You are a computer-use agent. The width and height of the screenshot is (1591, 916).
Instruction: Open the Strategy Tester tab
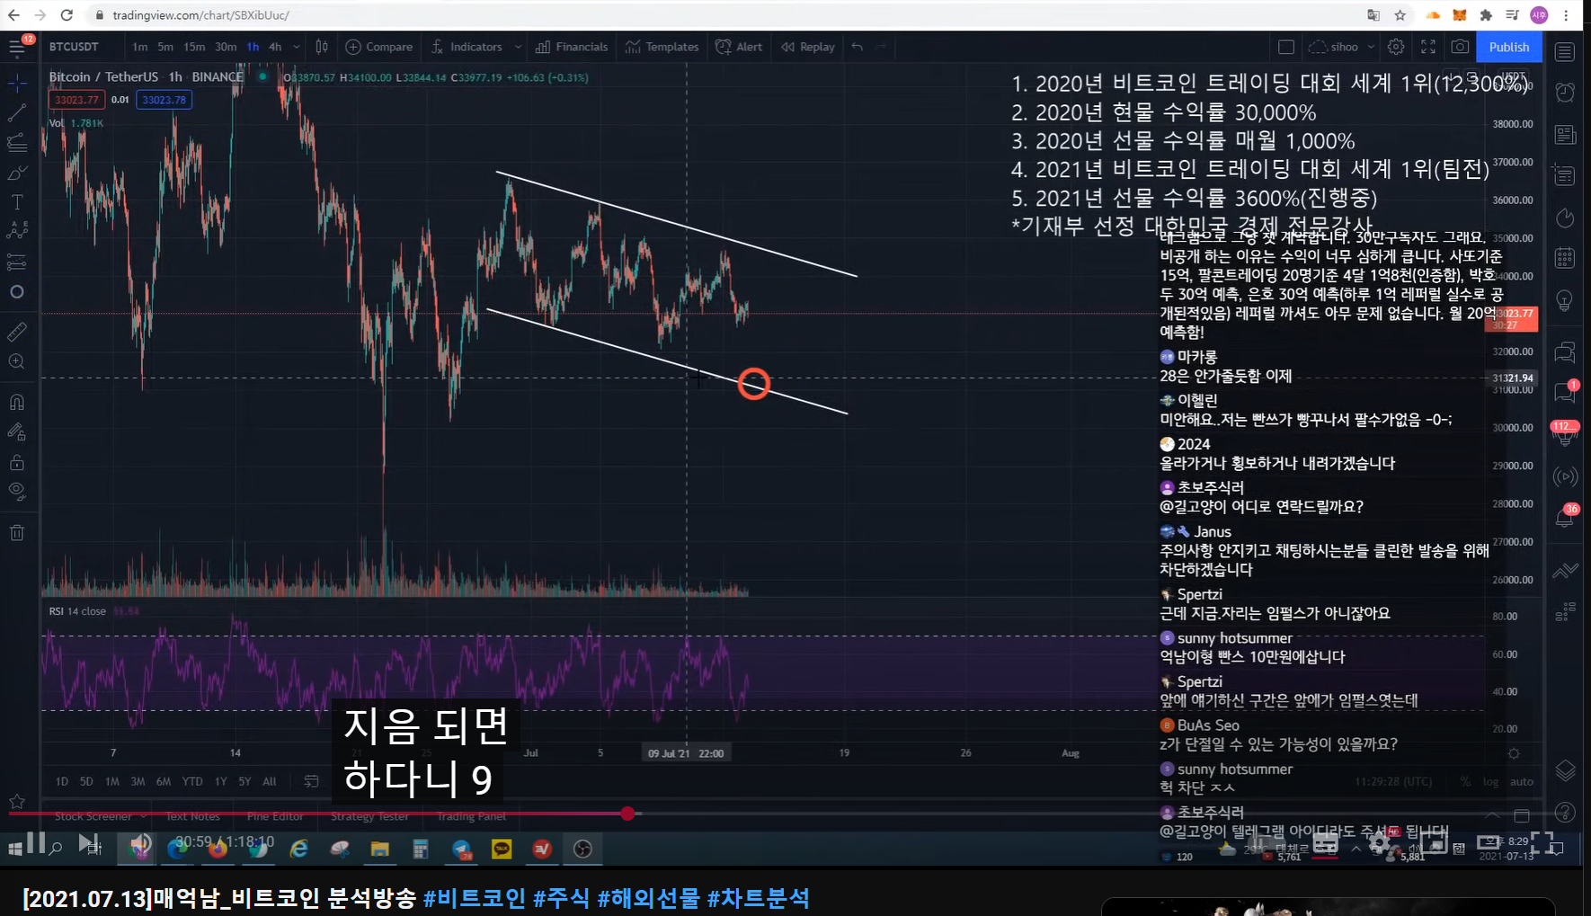point(369,816)
